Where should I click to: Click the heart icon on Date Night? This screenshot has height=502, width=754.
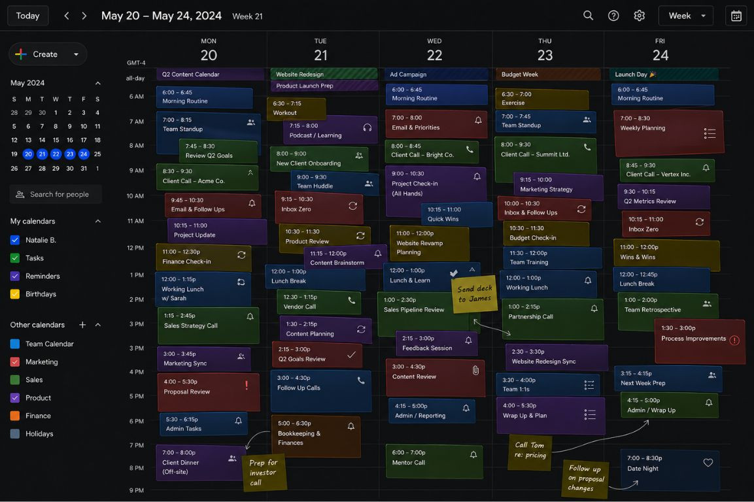708,463
